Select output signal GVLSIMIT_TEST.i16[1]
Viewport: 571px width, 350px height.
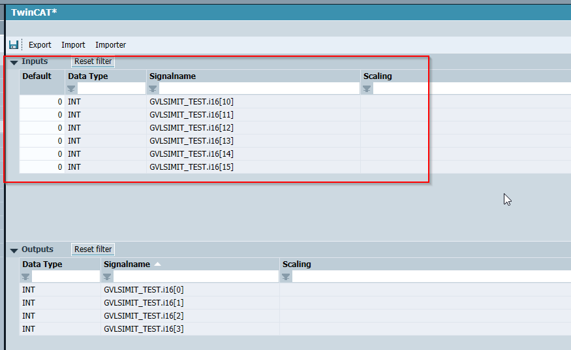point(144,302)
